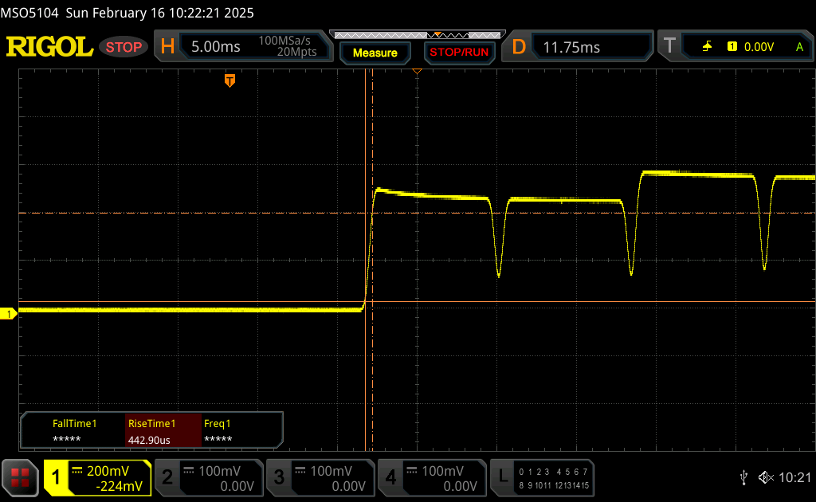Click the USB connection status icon

point(744,477)
